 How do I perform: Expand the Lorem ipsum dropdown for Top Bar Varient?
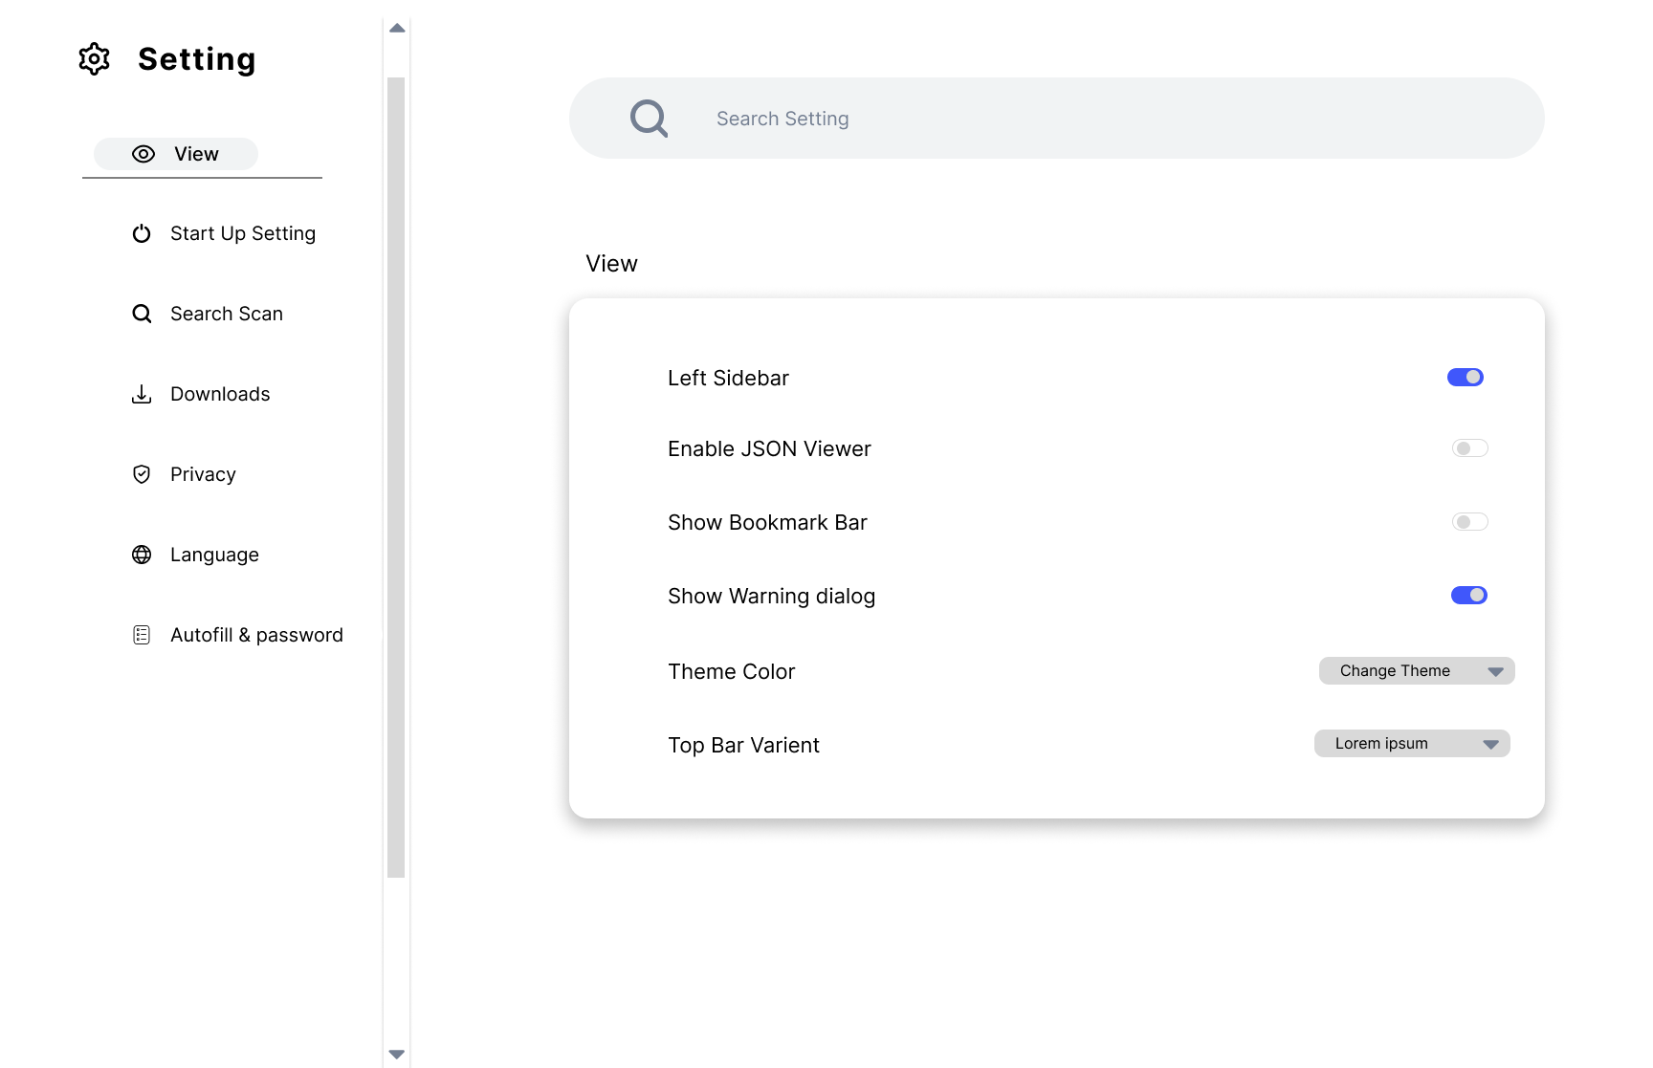point(1412,743)
